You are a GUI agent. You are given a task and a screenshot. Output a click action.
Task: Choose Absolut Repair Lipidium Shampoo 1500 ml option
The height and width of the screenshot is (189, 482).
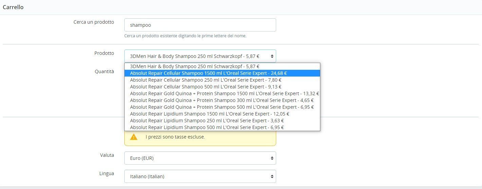click(x=222, y=114)
